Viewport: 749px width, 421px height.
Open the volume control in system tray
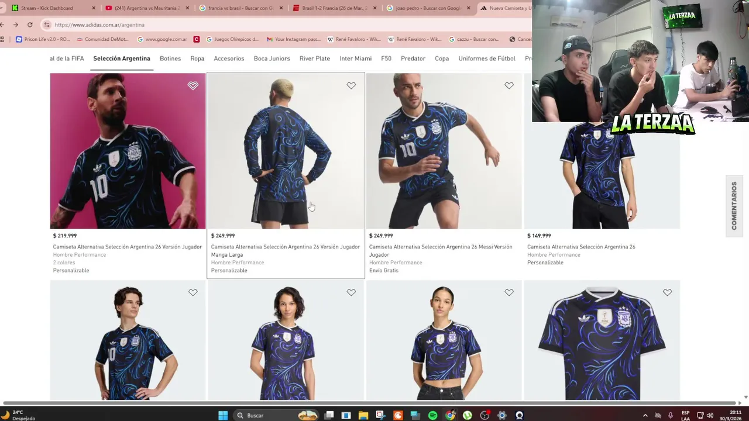click(x=710, y=415)
